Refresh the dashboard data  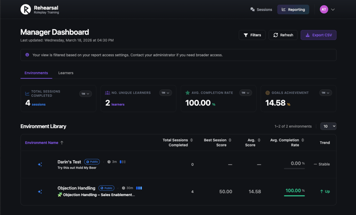283,35
